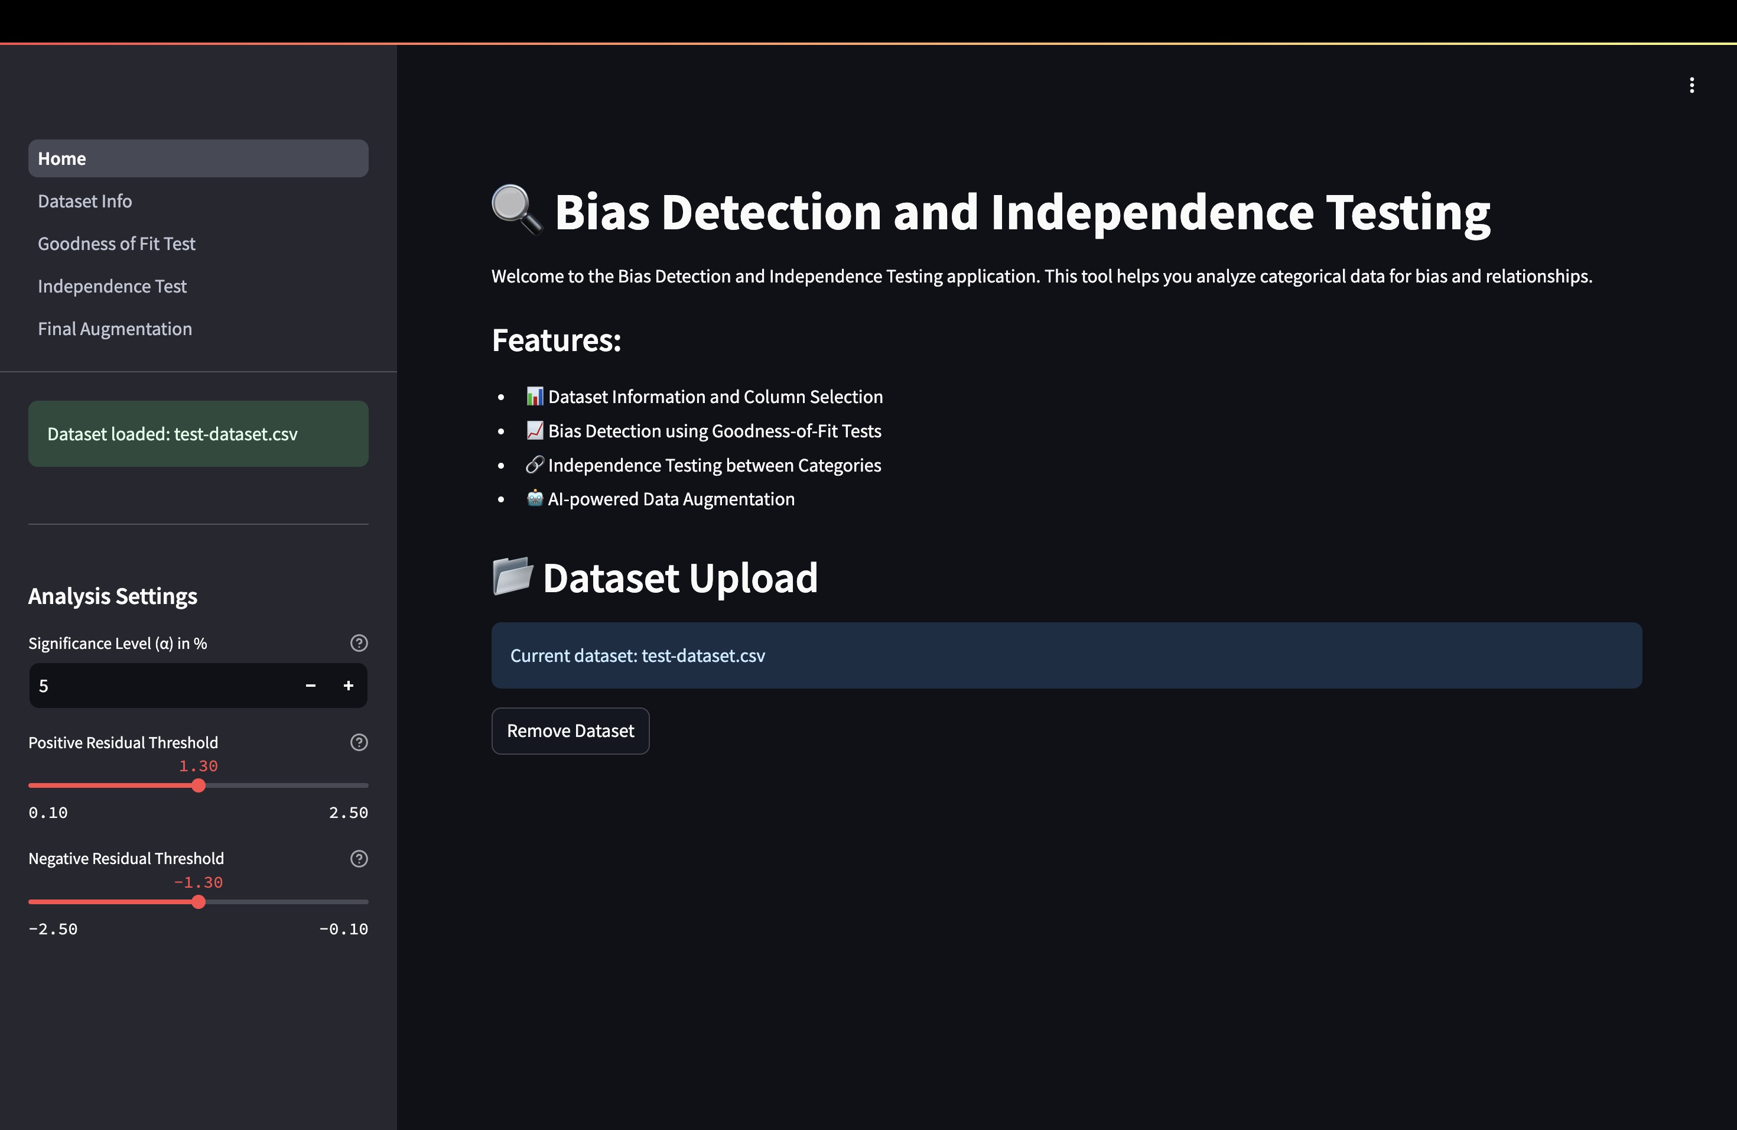Click the Negative Residual Threshold slider handle

point(199,901)
